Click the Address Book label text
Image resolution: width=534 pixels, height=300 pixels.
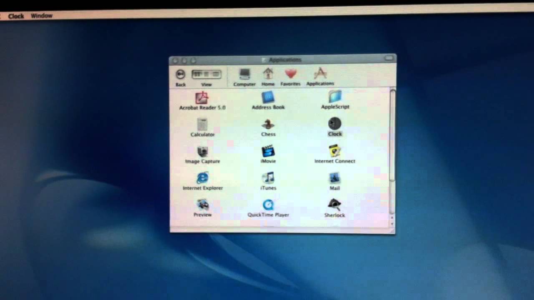pos(268,107)
